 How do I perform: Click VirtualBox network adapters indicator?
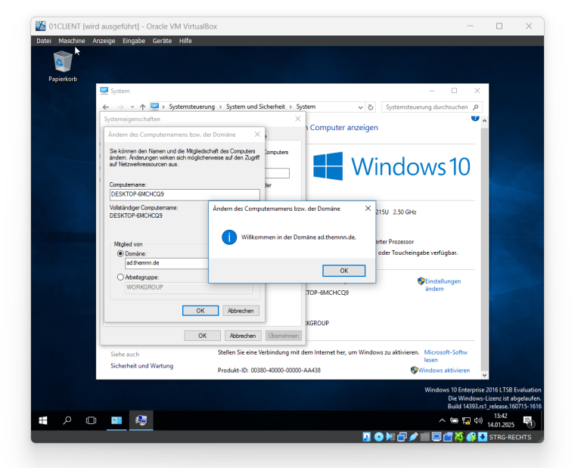click(x=402, y=437)
